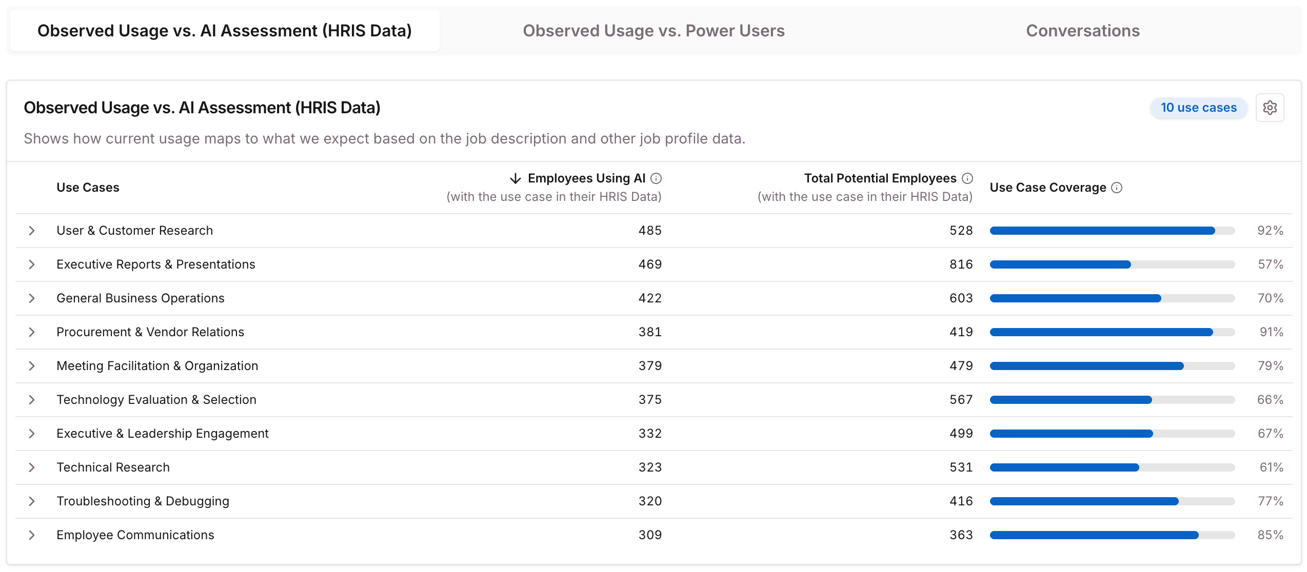Screen dimensions: 1307x572
Task: Open the table settings gear icon
Action: [1270, 108]
